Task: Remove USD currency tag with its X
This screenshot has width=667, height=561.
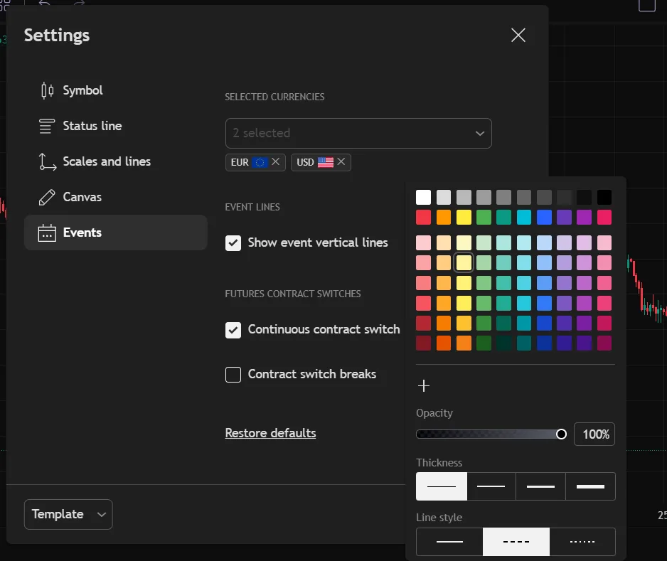Action: (x=341, y=161)
